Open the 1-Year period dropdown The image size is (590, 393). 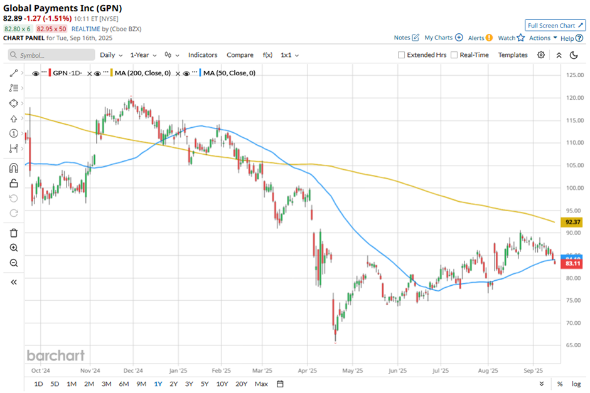143,55
